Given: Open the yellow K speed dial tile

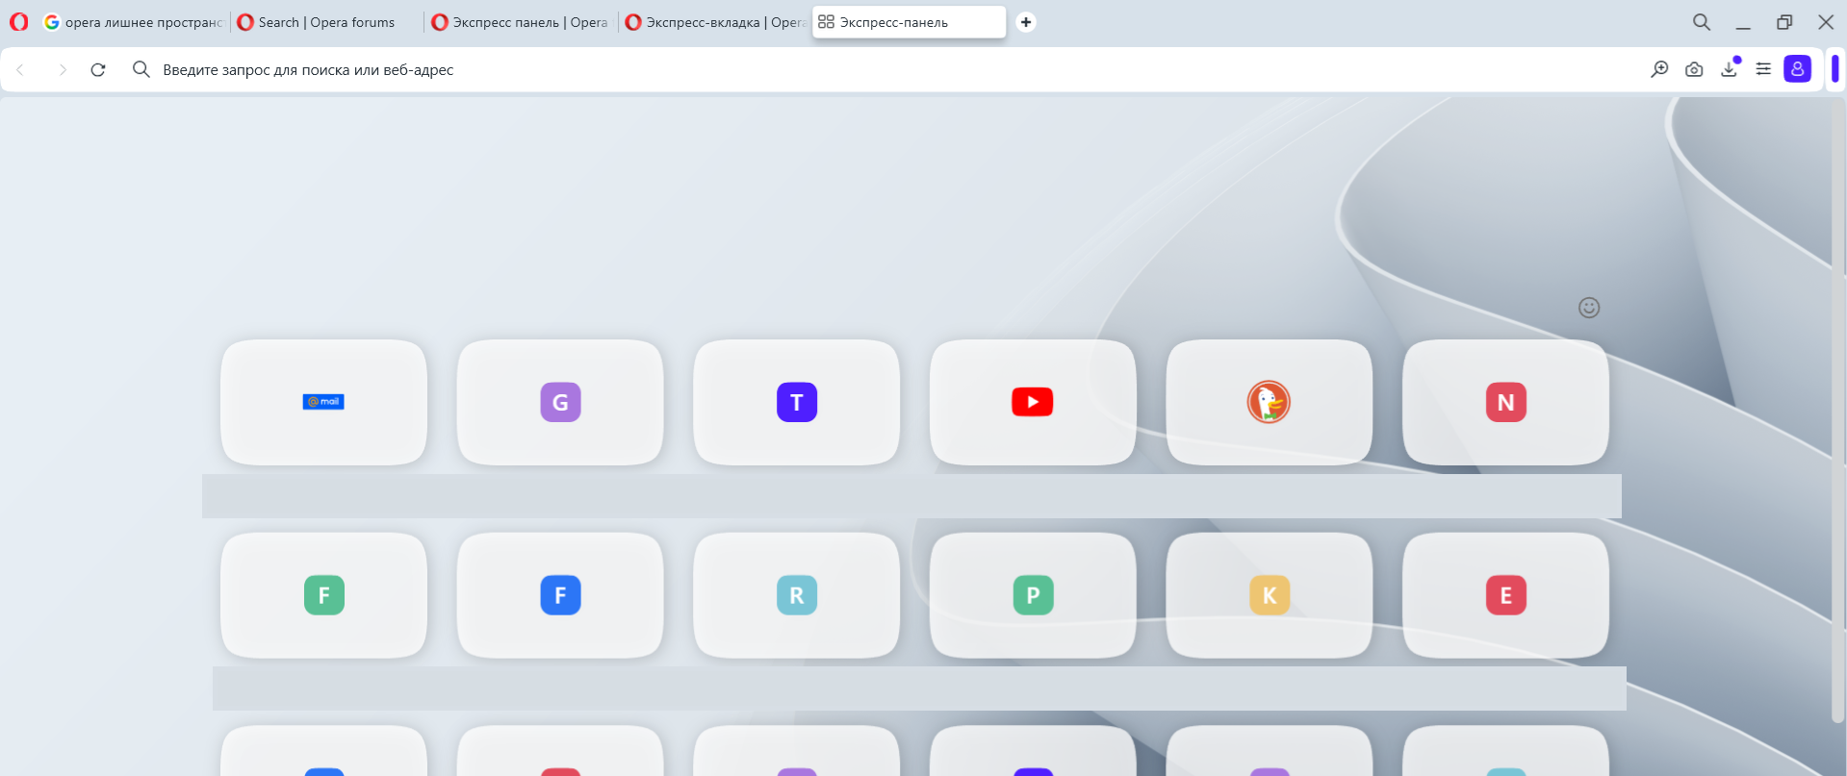Looking at the screenshot, I should click(1270, 595).
